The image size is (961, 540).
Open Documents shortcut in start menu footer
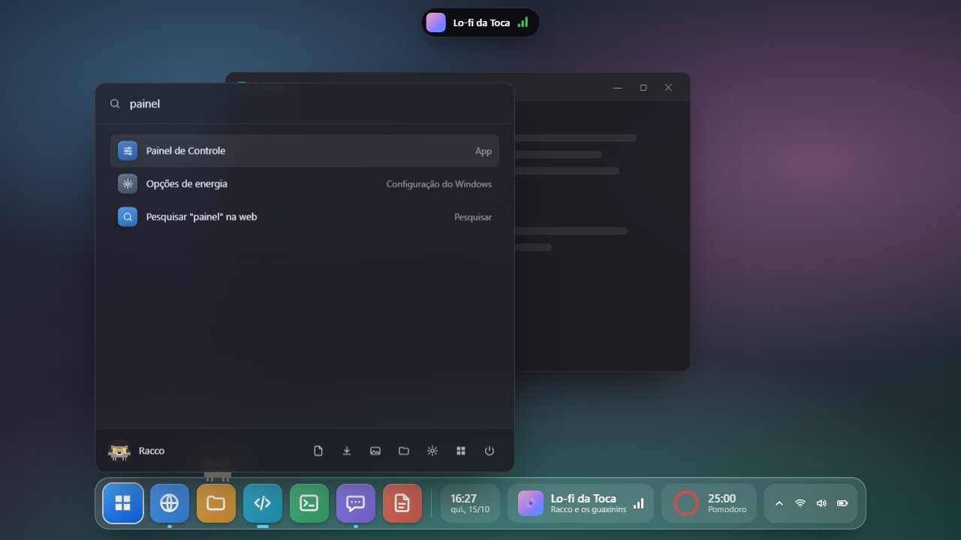pyautogui.click(x=318, y=451)
